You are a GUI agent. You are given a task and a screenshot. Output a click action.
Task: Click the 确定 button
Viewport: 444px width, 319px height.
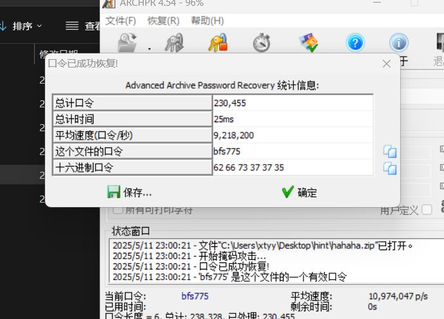click(x=299, y=192)
